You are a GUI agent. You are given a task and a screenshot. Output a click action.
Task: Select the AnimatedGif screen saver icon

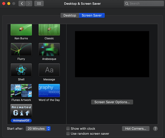click(21, 111)
